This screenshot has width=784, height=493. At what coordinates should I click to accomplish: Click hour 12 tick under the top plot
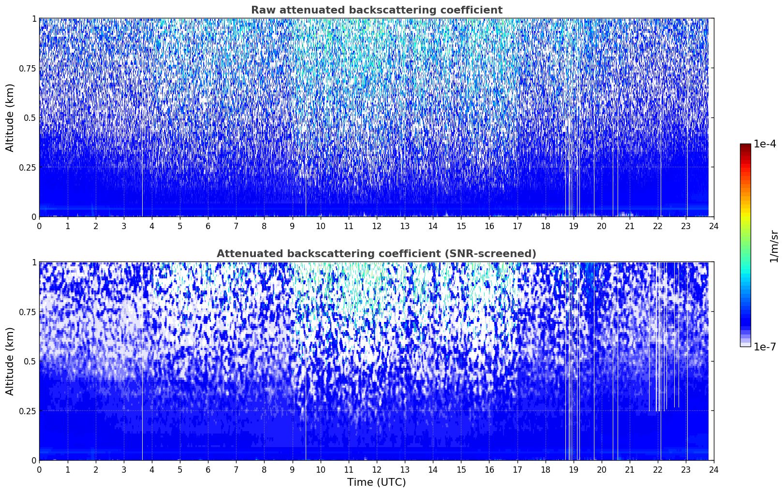(376, 226)
